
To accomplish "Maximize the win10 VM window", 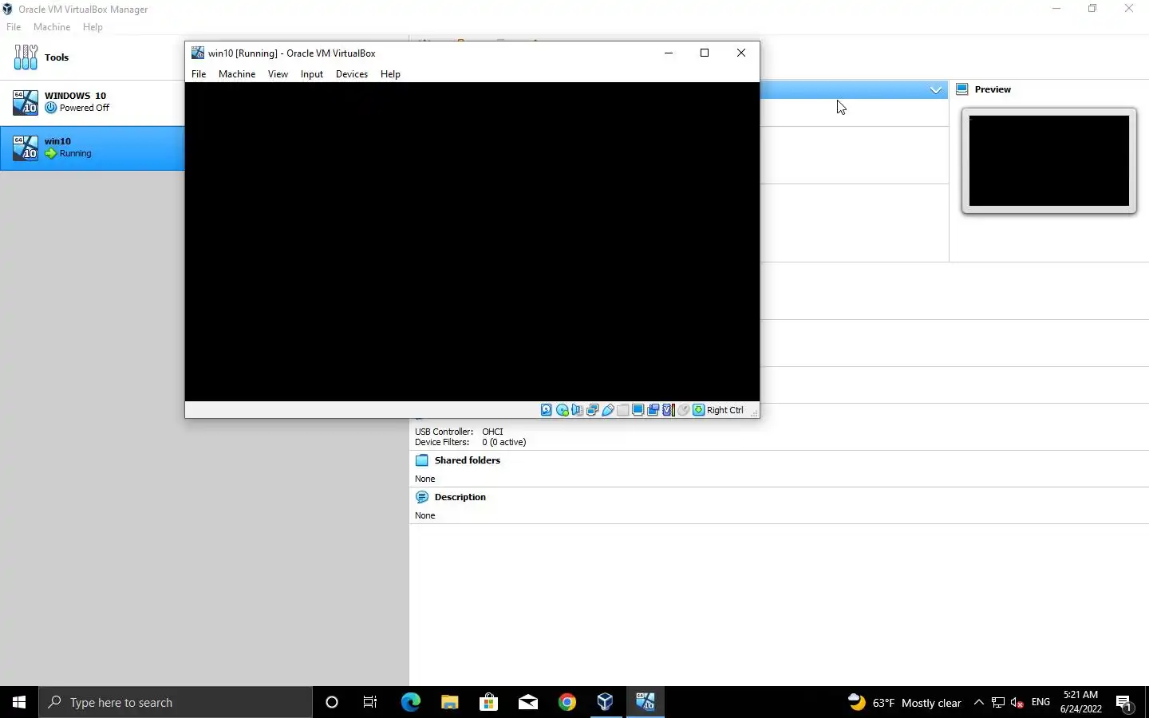I will [x=705, y=53].
